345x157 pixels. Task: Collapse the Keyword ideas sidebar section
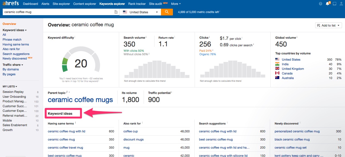(15, 30)
